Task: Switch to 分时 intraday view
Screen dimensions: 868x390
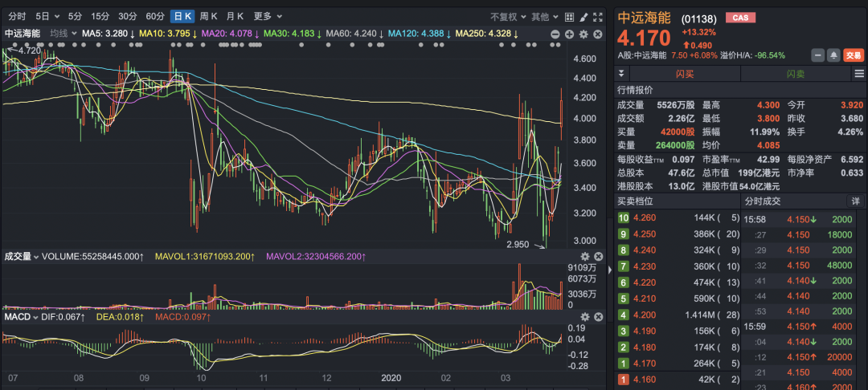Action: point(17,16)
